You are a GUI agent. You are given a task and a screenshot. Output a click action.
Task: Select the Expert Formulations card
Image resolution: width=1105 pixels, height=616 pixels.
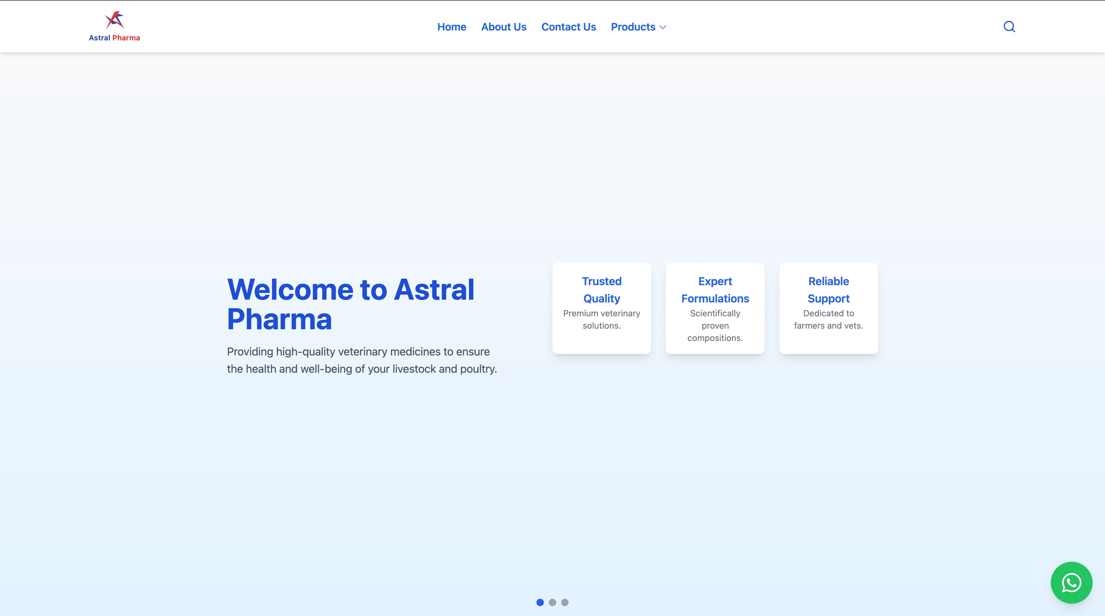tap(715, 308)
